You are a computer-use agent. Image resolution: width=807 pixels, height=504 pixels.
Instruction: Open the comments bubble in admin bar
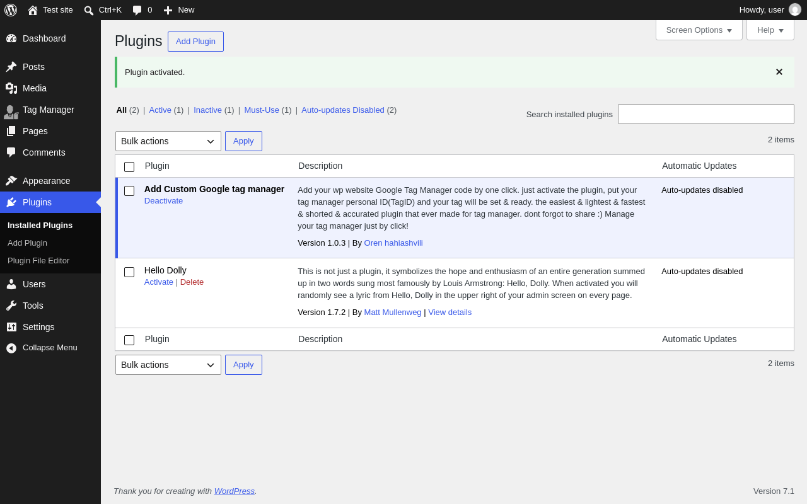click(x=137, y=10)
